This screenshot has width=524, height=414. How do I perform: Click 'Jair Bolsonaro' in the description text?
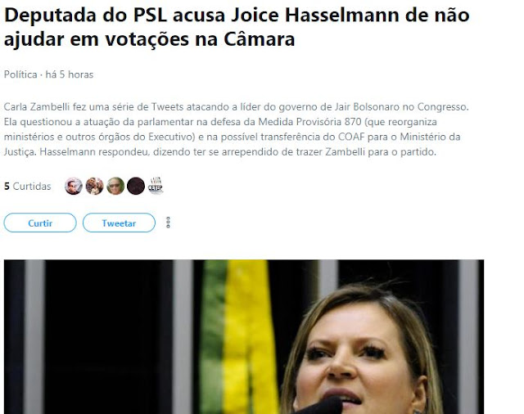[367, 107]
